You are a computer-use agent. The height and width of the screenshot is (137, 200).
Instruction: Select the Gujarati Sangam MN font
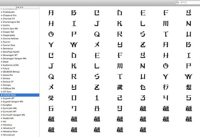point(13,102)
